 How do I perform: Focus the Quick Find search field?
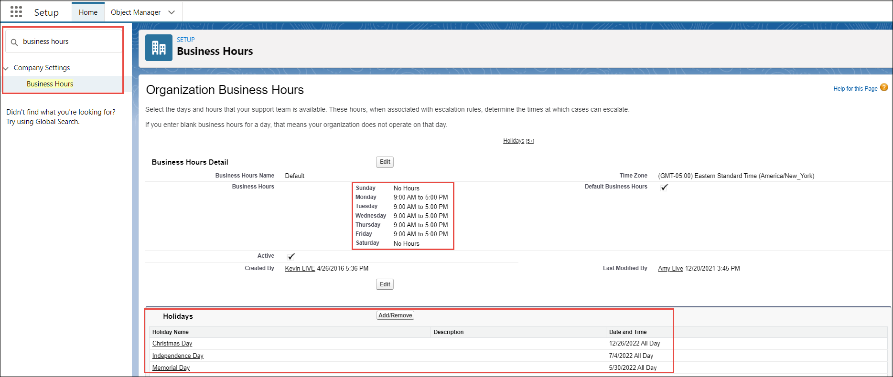(64, 42)
